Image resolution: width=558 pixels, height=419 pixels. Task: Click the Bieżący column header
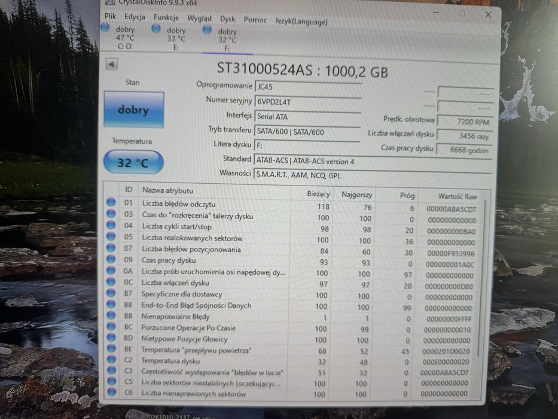pyautogui.click(x=312, y=194)
